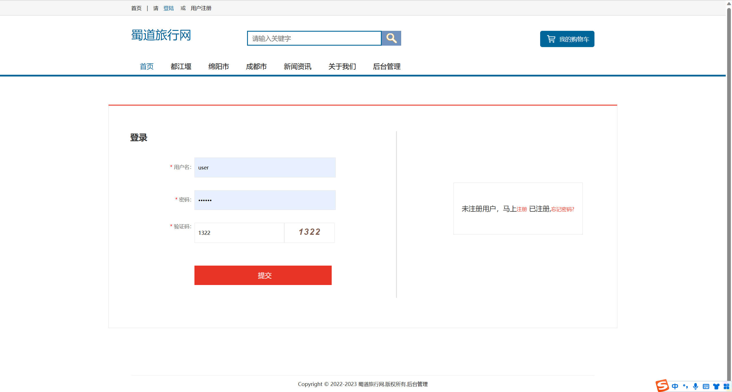Open the 关于我们 navigation menu item
Viewport: 732px width, 392px height.
pyautogui.click(x=342, y=66)
